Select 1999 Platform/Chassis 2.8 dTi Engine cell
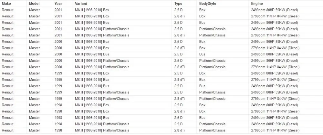This screenshot has height=135, width=323. click(286, 99)
